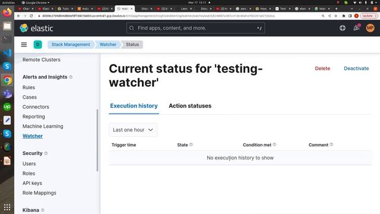380x214 pixels.
Task: Open Role Mappings in sidebar
Action: [x=39, y=193]
